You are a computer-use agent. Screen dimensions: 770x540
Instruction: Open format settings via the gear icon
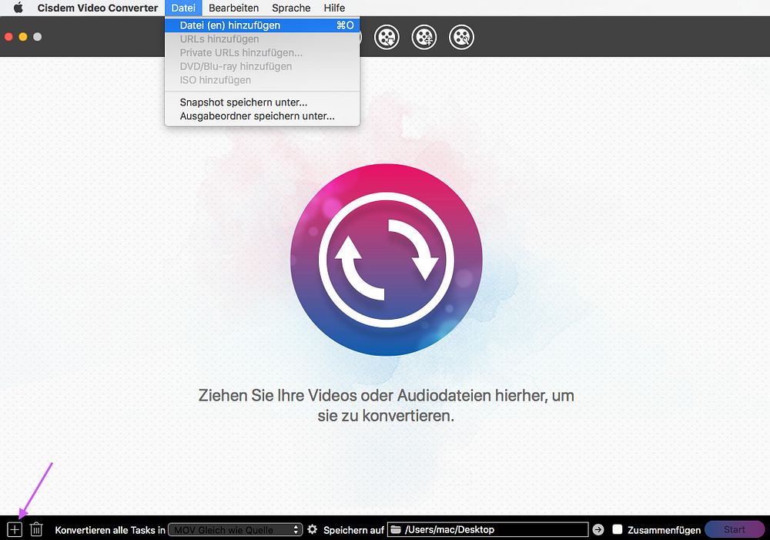[x=313, y=529]
